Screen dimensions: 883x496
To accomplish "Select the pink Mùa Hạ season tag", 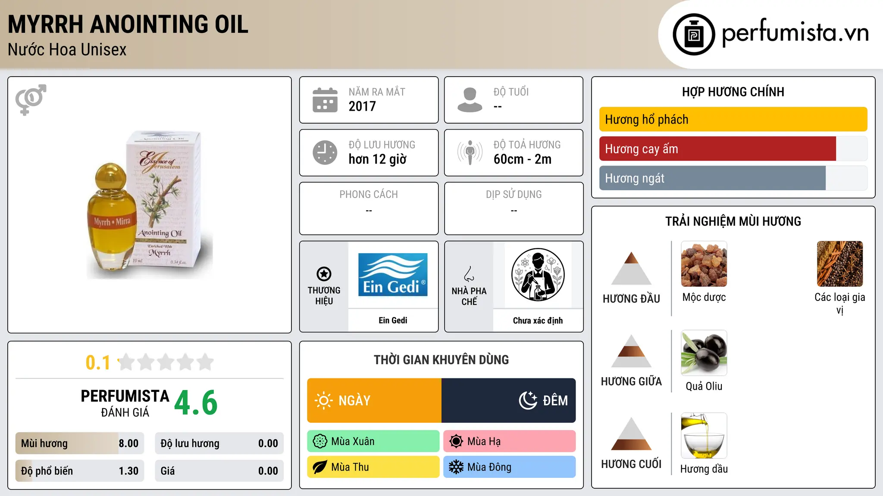I will pos(510,441).
